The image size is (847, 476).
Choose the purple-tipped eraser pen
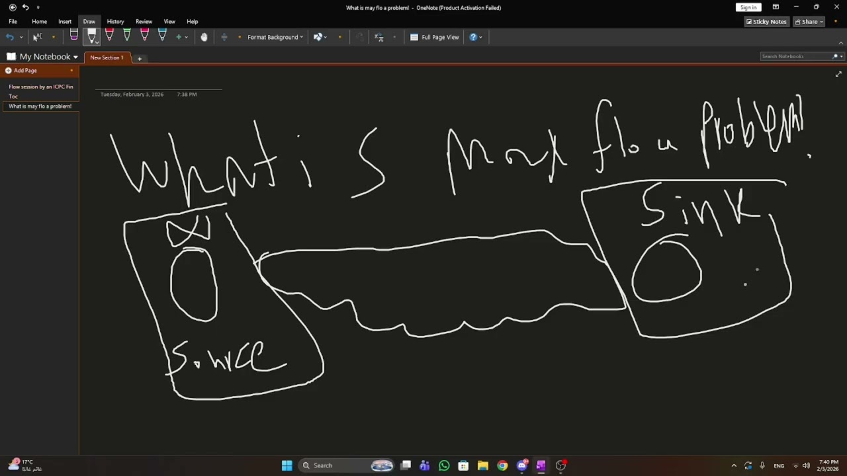tap(74, 36)
